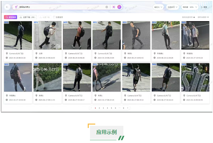
Task: Click clock icon beside 2025-06-26 08:03:33
Action: pos(7,58)
